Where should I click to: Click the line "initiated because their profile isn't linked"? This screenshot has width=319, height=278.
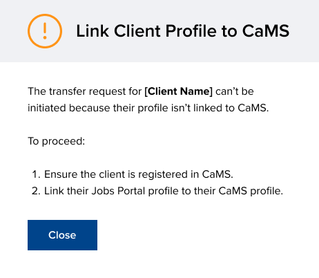tap(148, 108)
